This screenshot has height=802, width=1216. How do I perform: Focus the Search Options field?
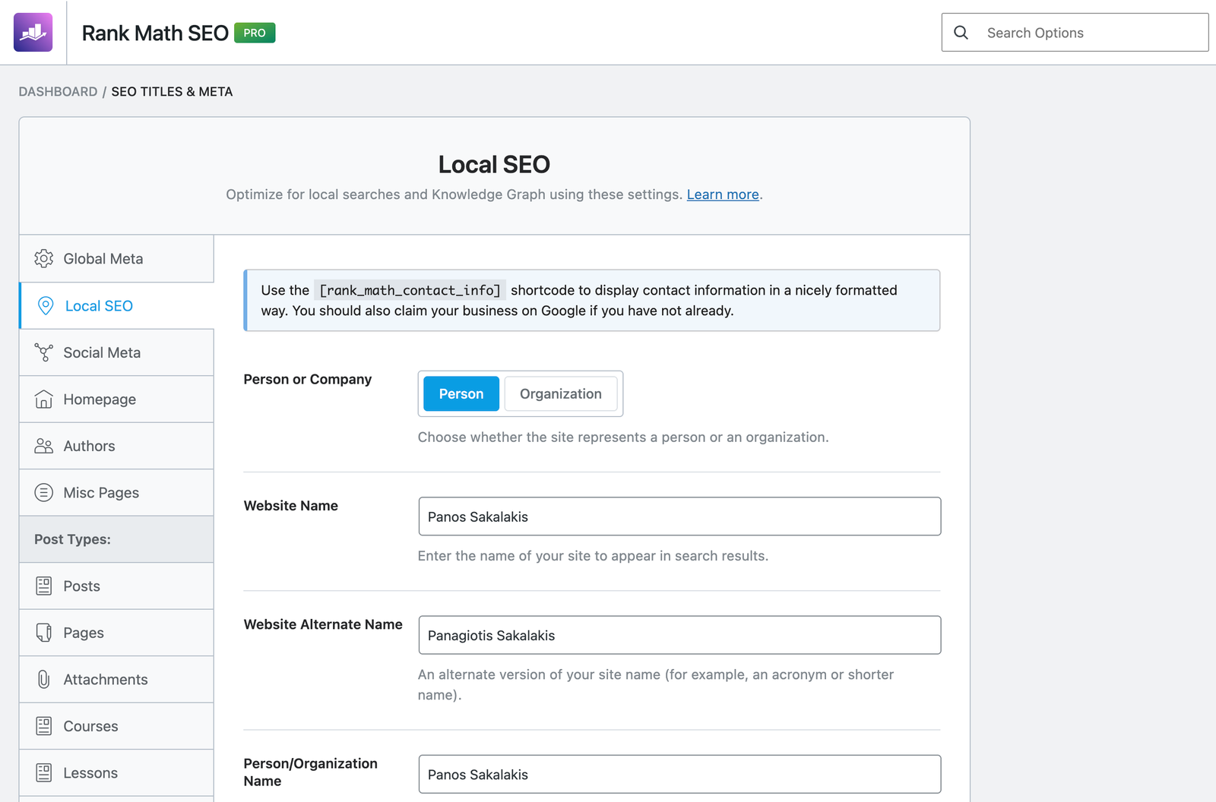click(x=1075, y=33)
